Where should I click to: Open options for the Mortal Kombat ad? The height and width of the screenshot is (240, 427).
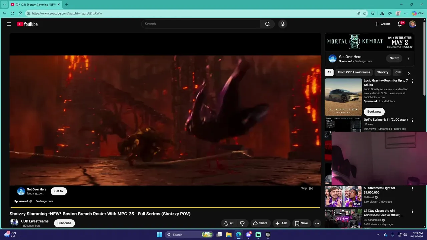pos(408,58)
